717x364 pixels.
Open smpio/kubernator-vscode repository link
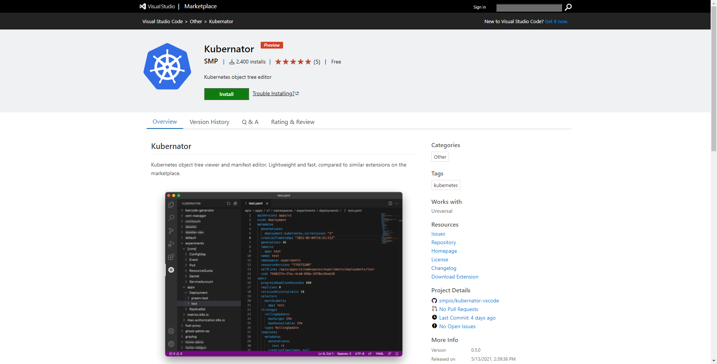coord(469,301)
